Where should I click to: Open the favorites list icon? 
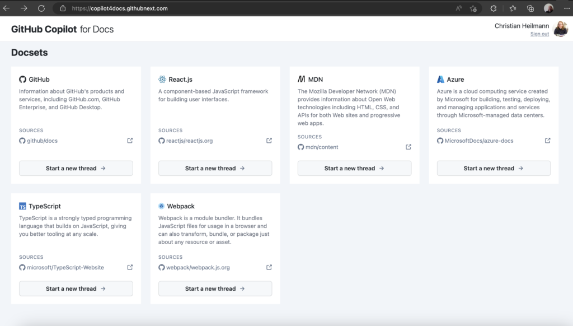point(513,8)
